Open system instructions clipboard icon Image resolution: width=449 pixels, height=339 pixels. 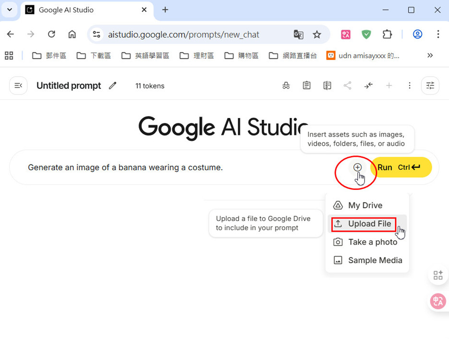(307, 85)
